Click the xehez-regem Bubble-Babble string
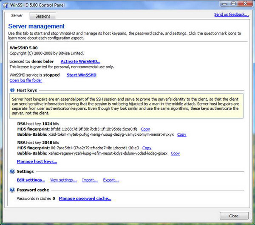Screen dimensions: 255x225 click(108, 154)
